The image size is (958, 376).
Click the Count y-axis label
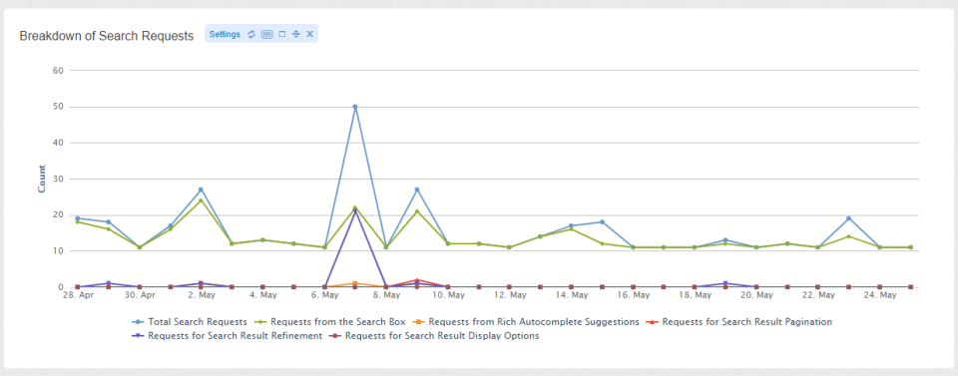click(x=42, y=179)
